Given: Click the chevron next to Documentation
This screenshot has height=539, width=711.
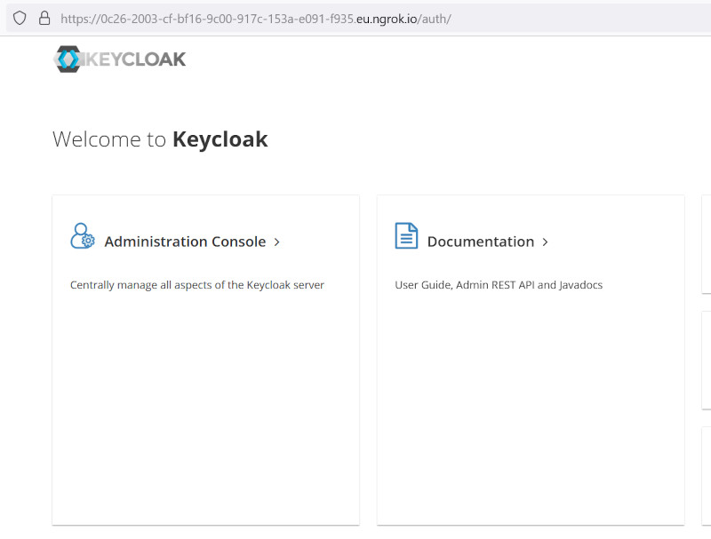Looking at the screenshot, I should (545, 242).
